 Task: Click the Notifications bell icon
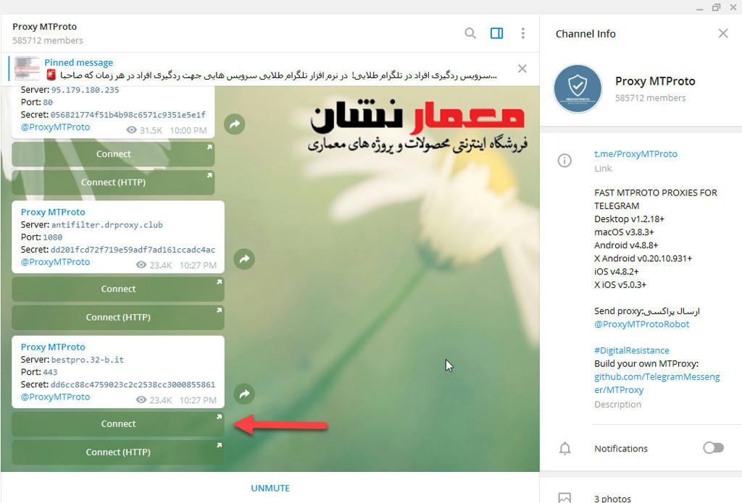(564, 448)
